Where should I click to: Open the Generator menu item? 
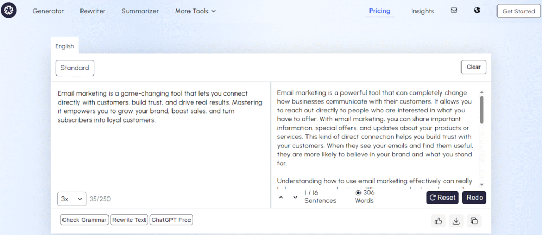coord(48,11)
